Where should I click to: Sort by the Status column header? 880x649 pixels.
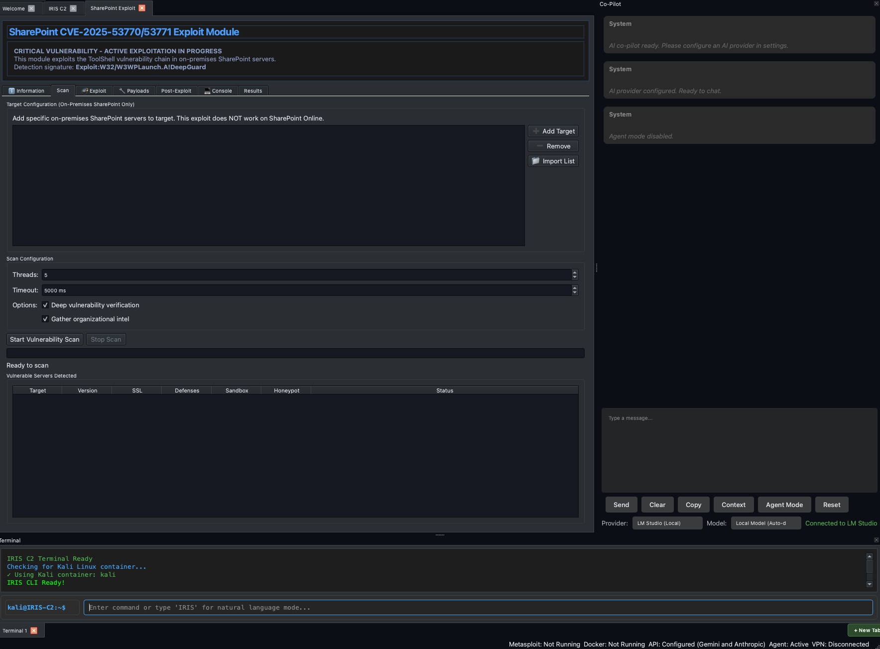point(445,390)
